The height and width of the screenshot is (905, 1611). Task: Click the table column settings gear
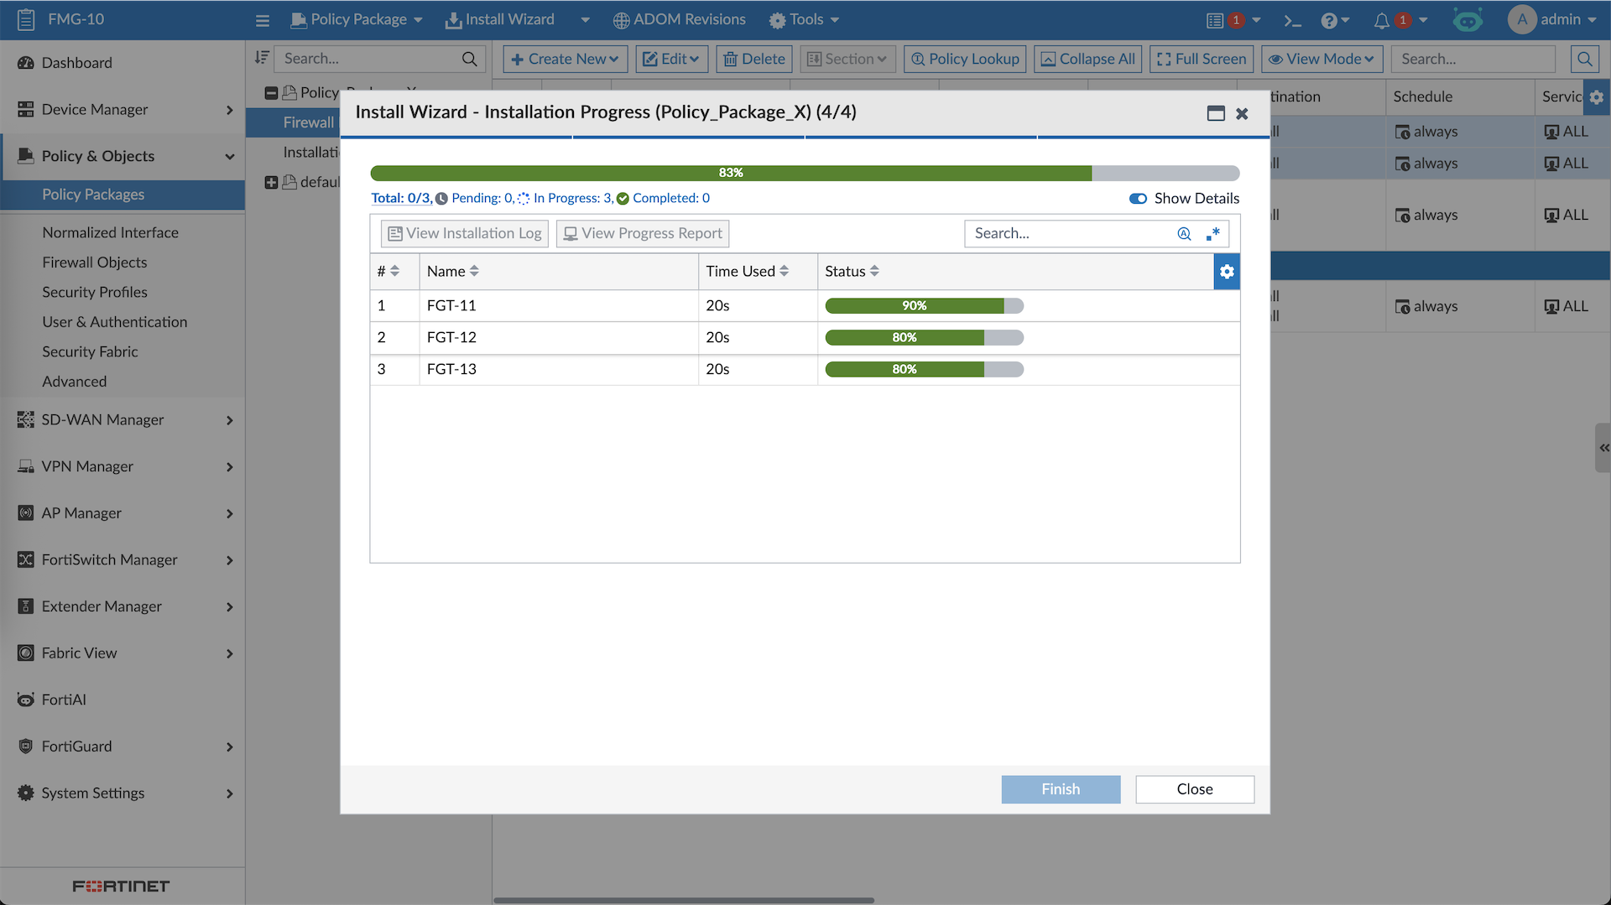(1227, 272)
